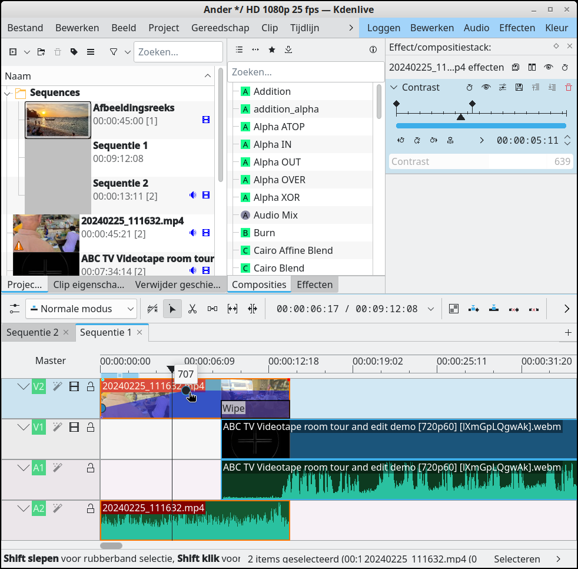This screenshot has width=578, height=569.
Task: Save the Contrast effect with floppy icon
Action: tap(519, 87)
